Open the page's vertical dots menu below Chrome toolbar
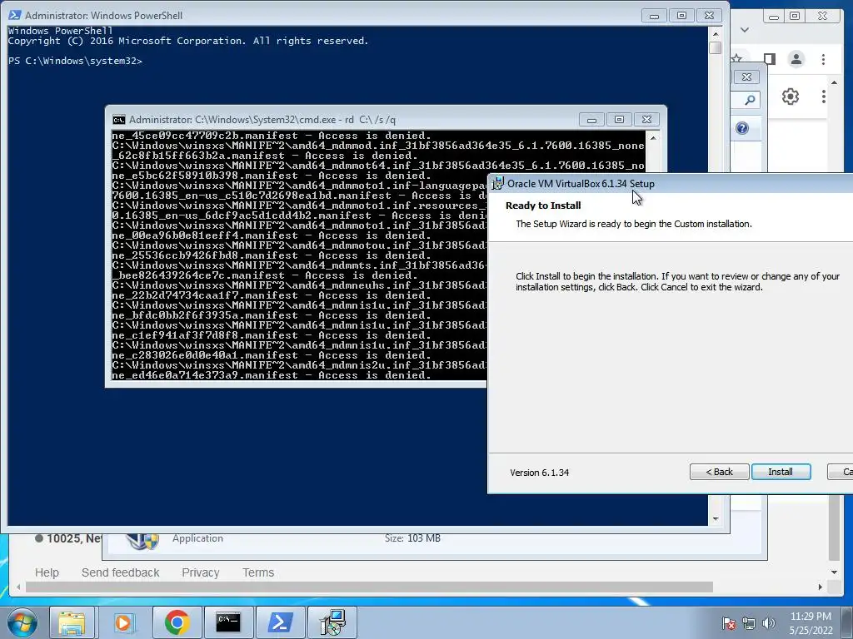Screen dimensions: 853x639 click(x=824, y=97)
